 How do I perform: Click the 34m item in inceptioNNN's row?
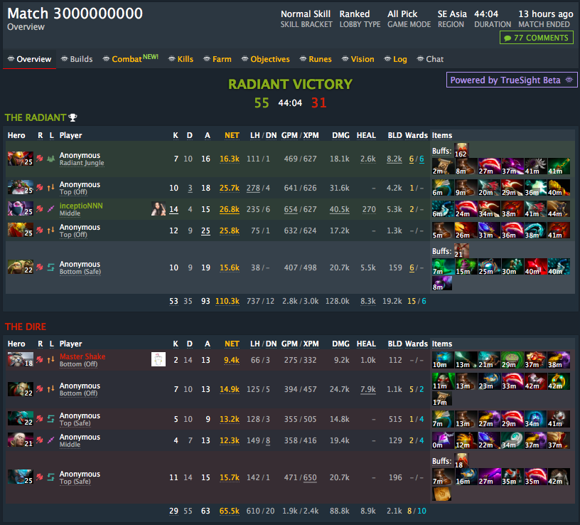point(489,209)
